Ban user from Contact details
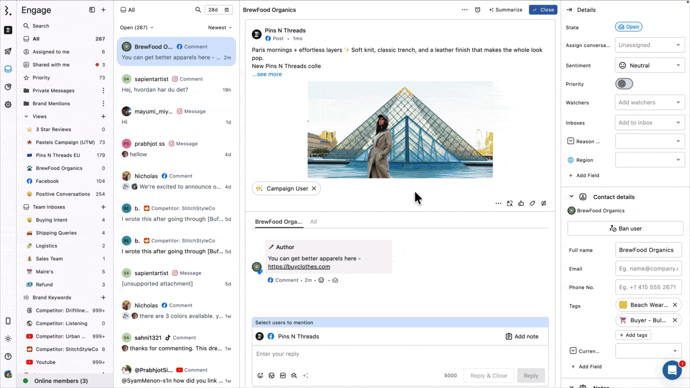690x388 pixels. coord(625,228)
